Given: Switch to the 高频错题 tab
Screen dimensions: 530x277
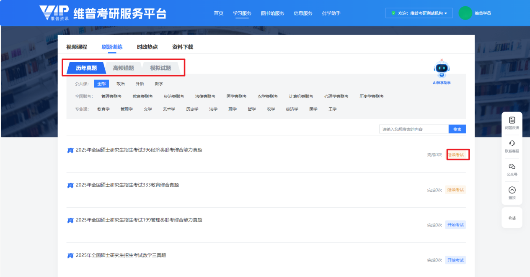Looking at the screenshot, I should point(123,68).
